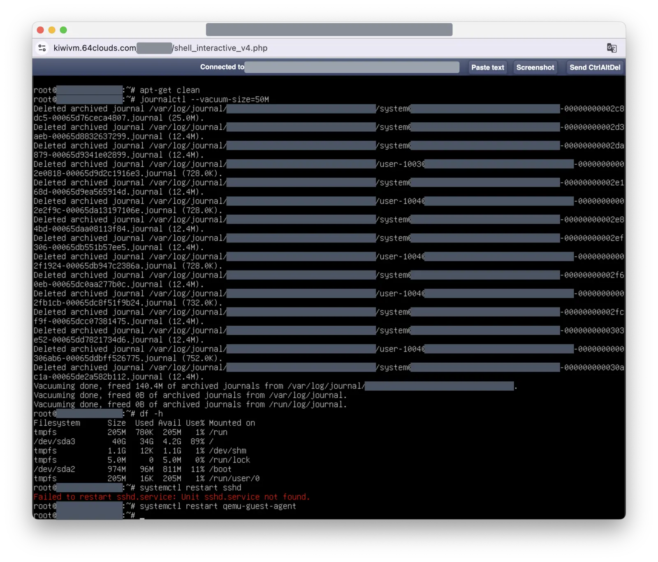Click the 'Mounted on' column header
This screenshot has width=658, height=562.
pos(232,423)
